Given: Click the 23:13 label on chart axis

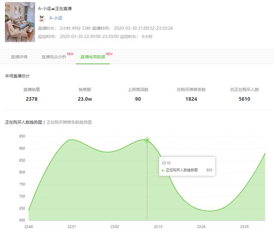Looking at the screenshot, I should pyautogui.click(x=158, y=226).
